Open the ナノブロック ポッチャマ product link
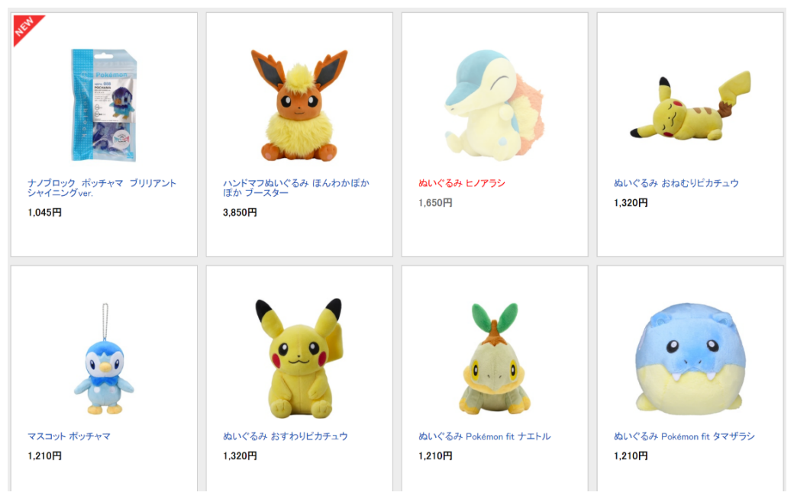 click(102, 188)
